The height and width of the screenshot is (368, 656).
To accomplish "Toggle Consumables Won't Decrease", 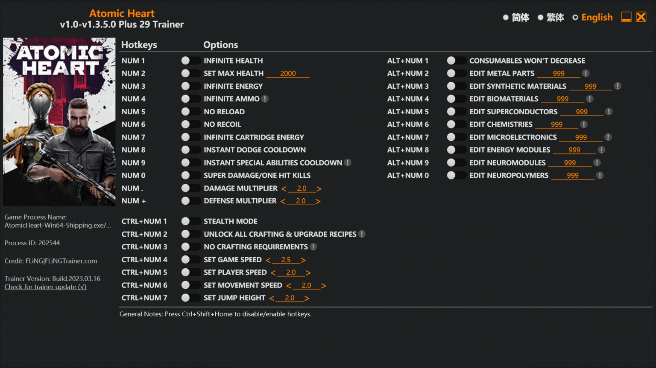I will pos(456,61).
